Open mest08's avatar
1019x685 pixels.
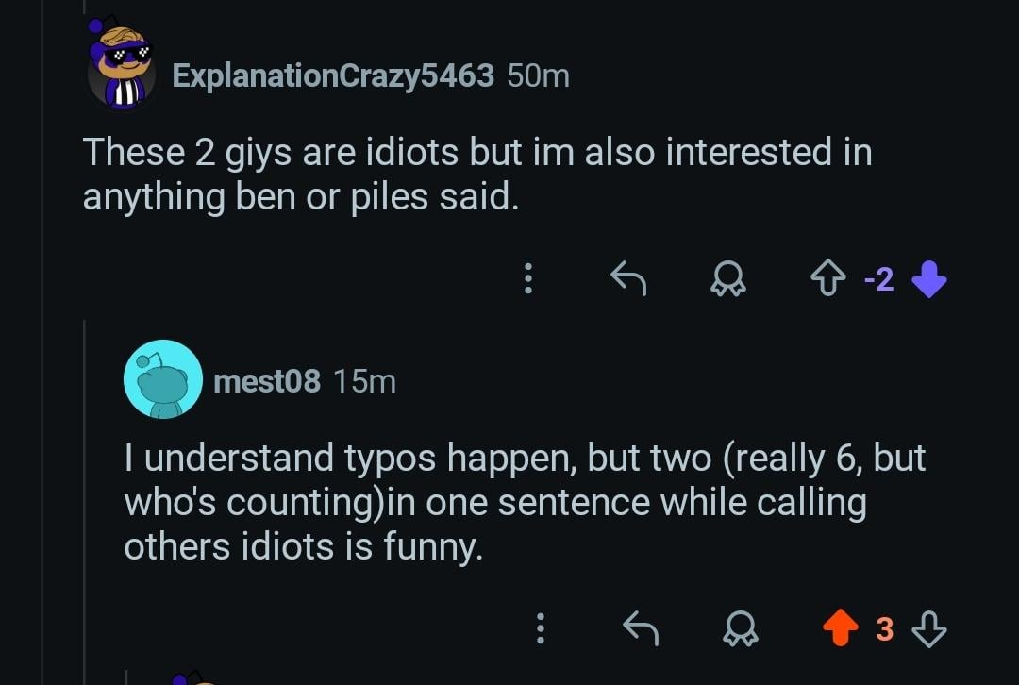162,379
